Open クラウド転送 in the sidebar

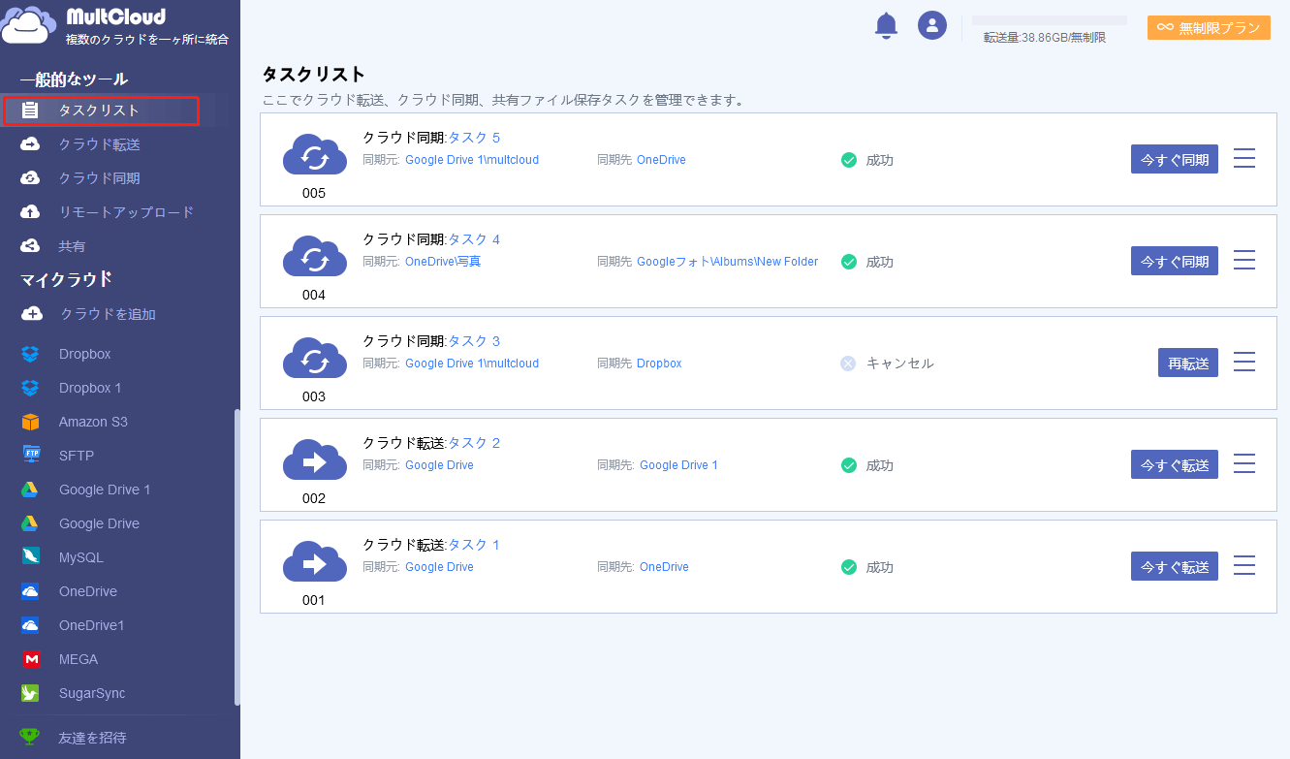pos(99,144)
